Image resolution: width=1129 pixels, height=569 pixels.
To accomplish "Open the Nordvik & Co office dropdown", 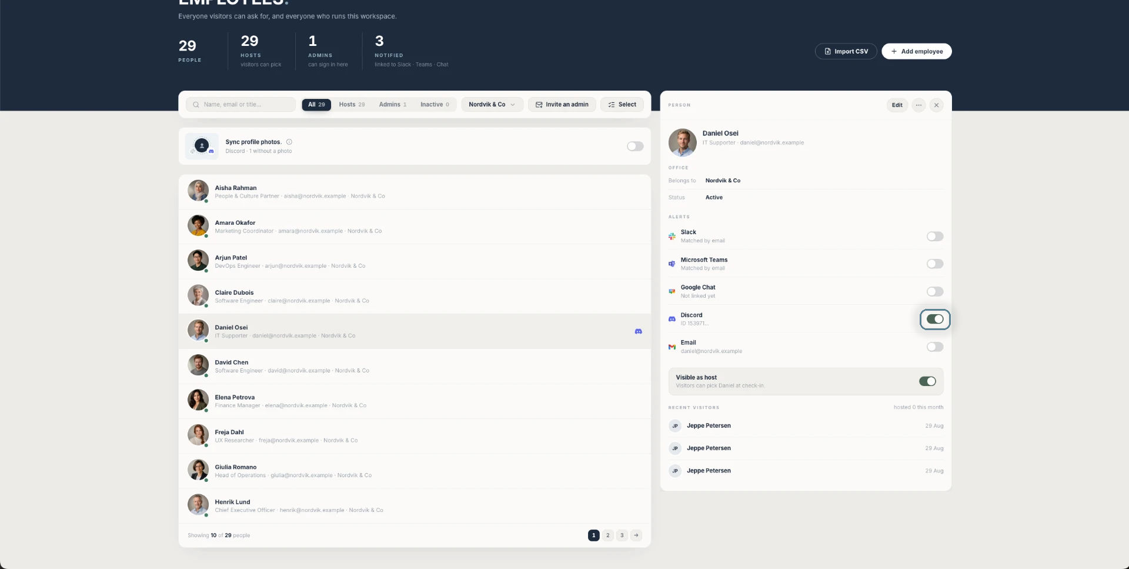I will (492, 104).
